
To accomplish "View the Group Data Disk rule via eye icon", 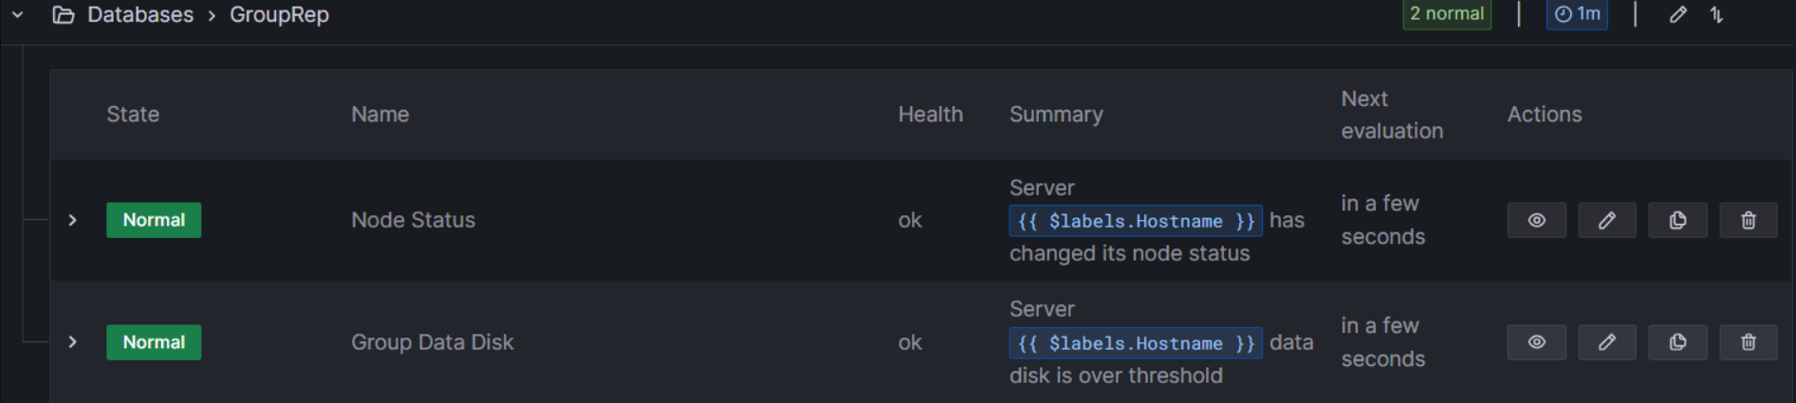I will pyautogui.click(x=1536, y=342).
